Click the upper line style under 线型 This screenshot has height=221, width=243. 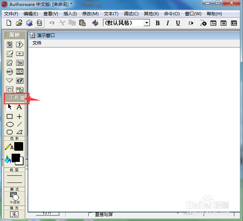tap(15, 175)
